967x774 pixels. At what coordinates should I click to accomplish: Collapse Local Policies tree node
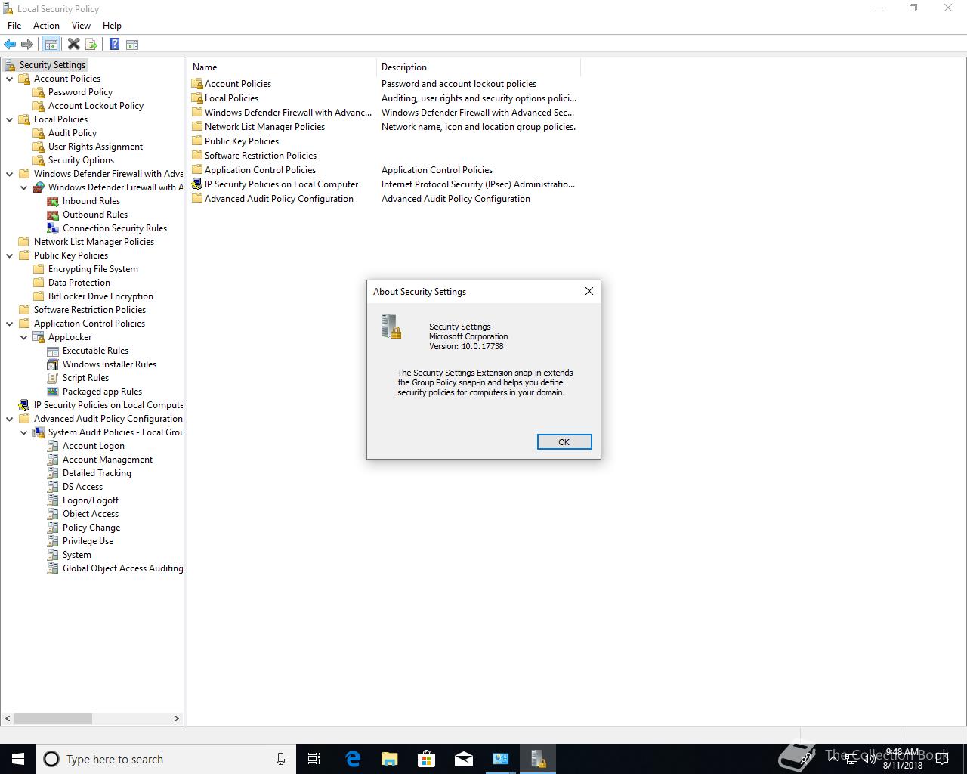(x=10, y=119)
